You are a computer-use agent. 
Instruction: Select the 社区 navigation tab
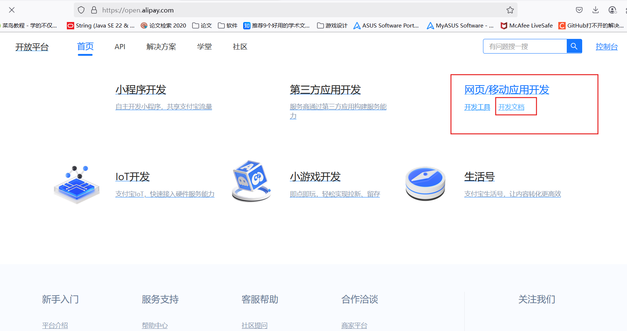[240, 47]
